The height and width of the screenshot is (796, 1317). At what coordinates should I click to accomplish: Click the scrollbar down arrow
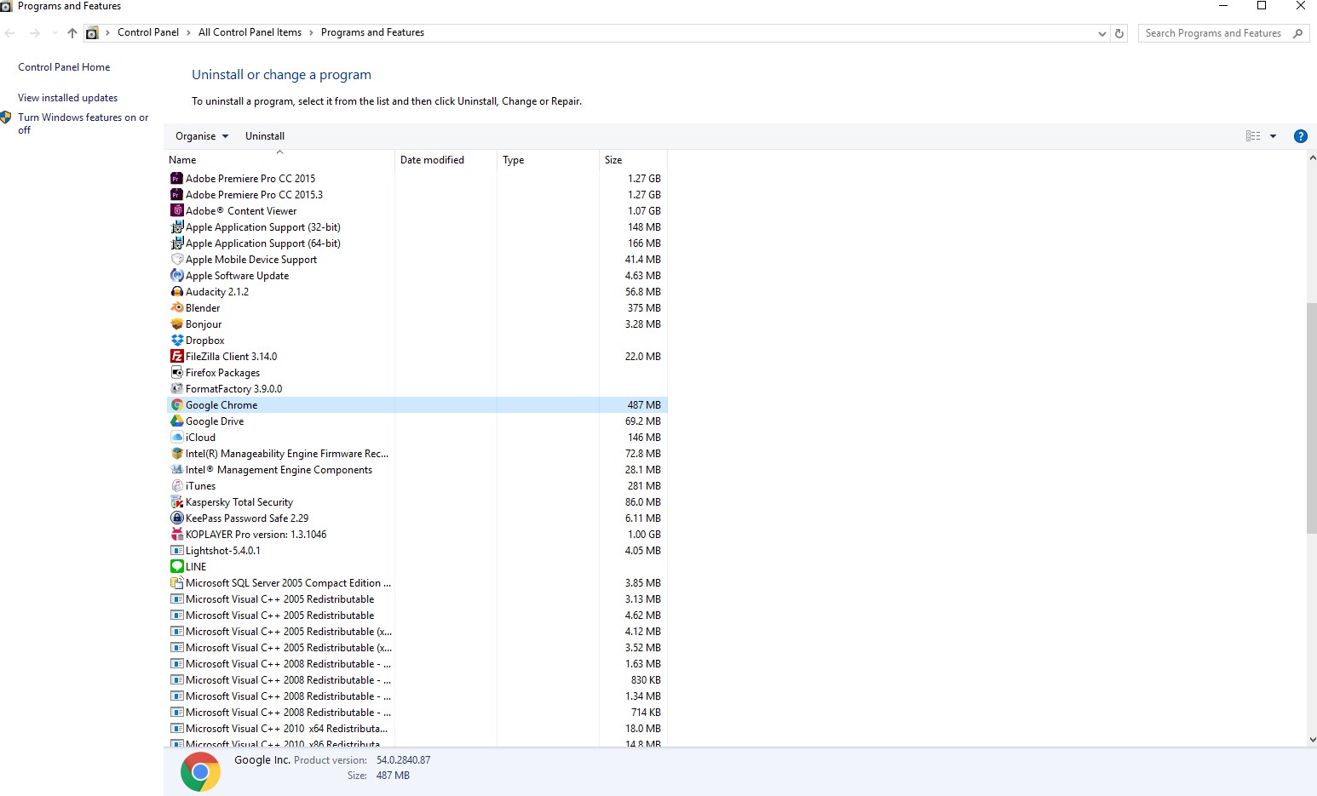pos(1311,740)
